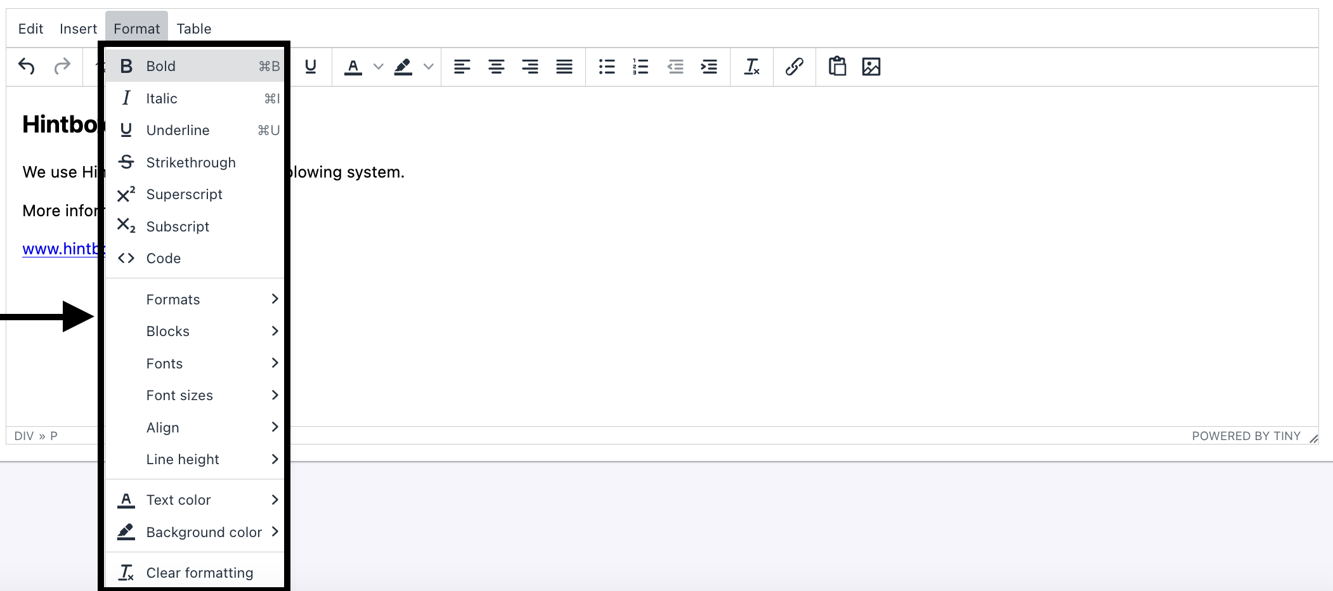The width and height of the screenshot is (1333, 591).
Task: Select Underline menu entry
Action: pos(194,130)
